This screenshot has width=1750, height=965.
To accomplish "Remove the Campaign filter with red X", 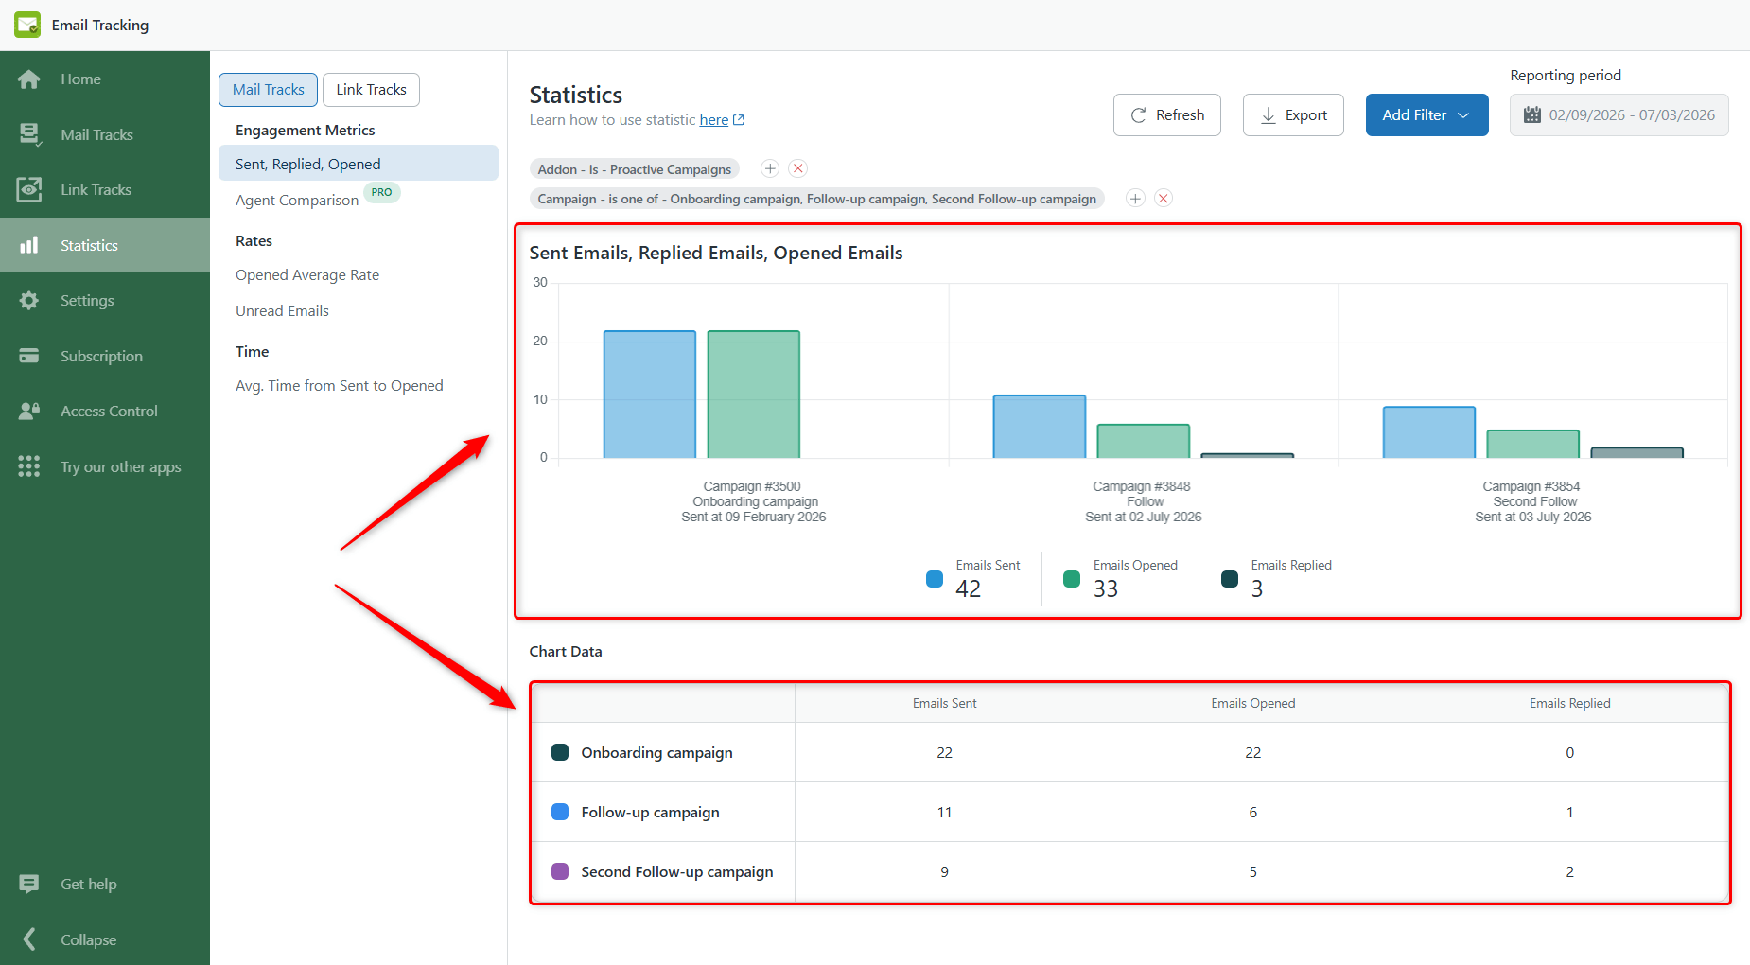I will [1164, 198].
